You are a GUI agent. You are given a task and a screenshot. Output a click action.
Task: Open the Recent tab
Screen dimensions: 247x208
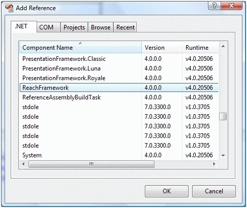click(x=126, y=27)
